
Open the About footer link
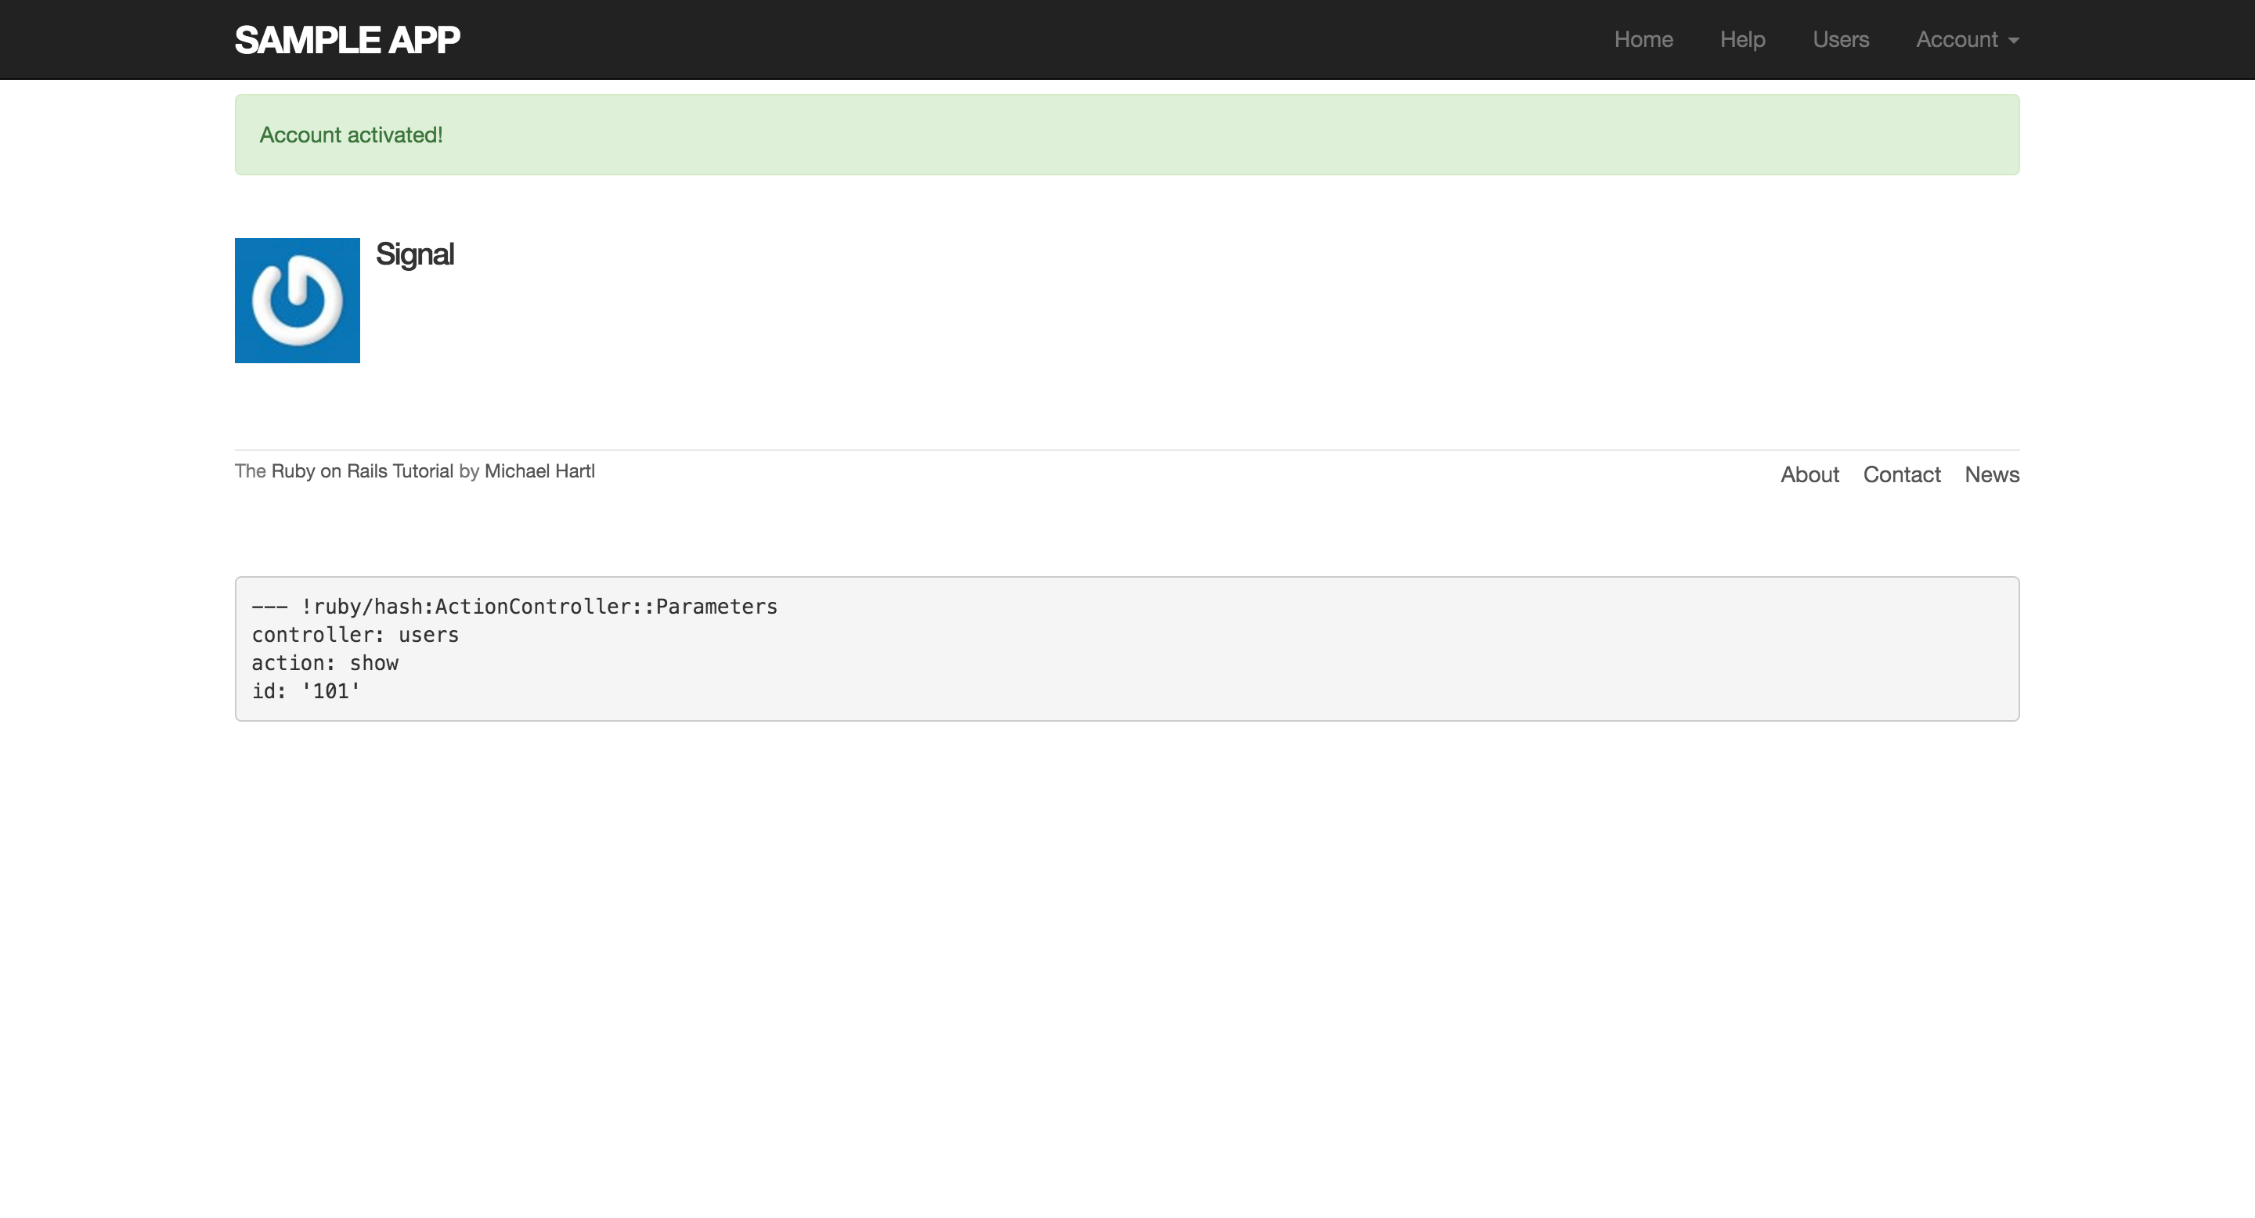[1809, 474]
